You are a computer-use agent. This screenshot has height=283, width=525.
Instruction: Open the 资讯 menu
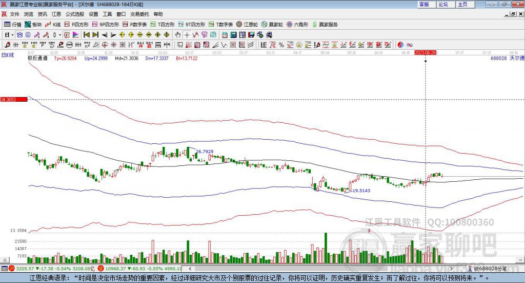42,14
